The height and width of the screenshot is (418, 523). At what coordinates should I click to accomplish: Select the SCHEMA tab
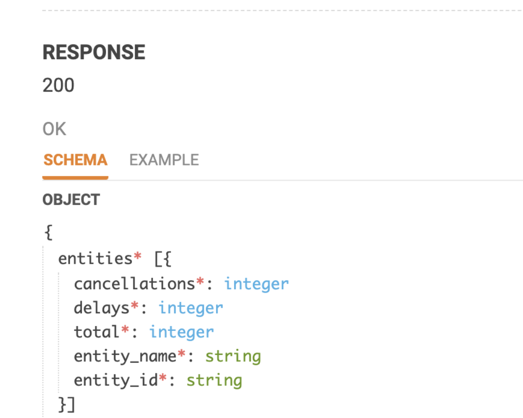(x=75, y=160)
